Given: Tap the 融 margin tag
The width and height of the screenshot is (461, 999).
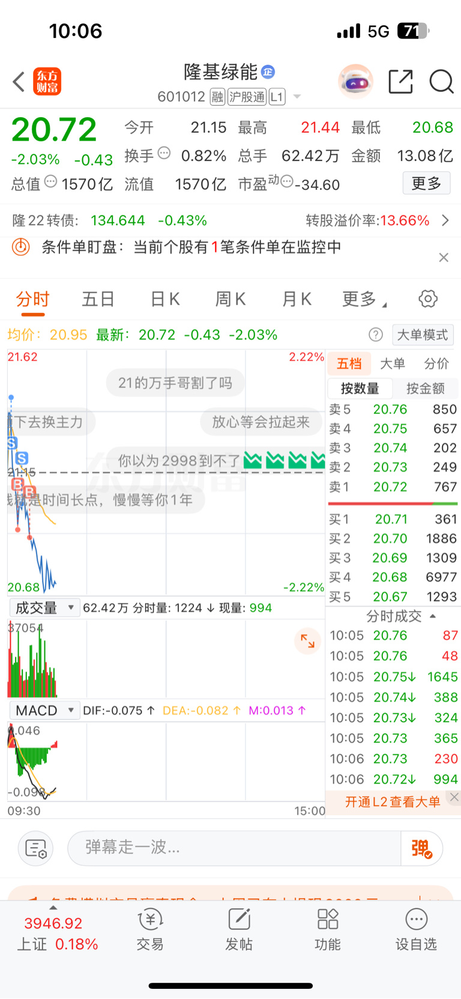Looking at the screenshot, I should click(x=217, y=97).
